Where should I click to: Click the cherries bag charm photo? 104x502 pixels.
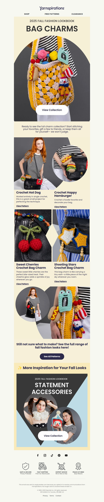point(33,235)
